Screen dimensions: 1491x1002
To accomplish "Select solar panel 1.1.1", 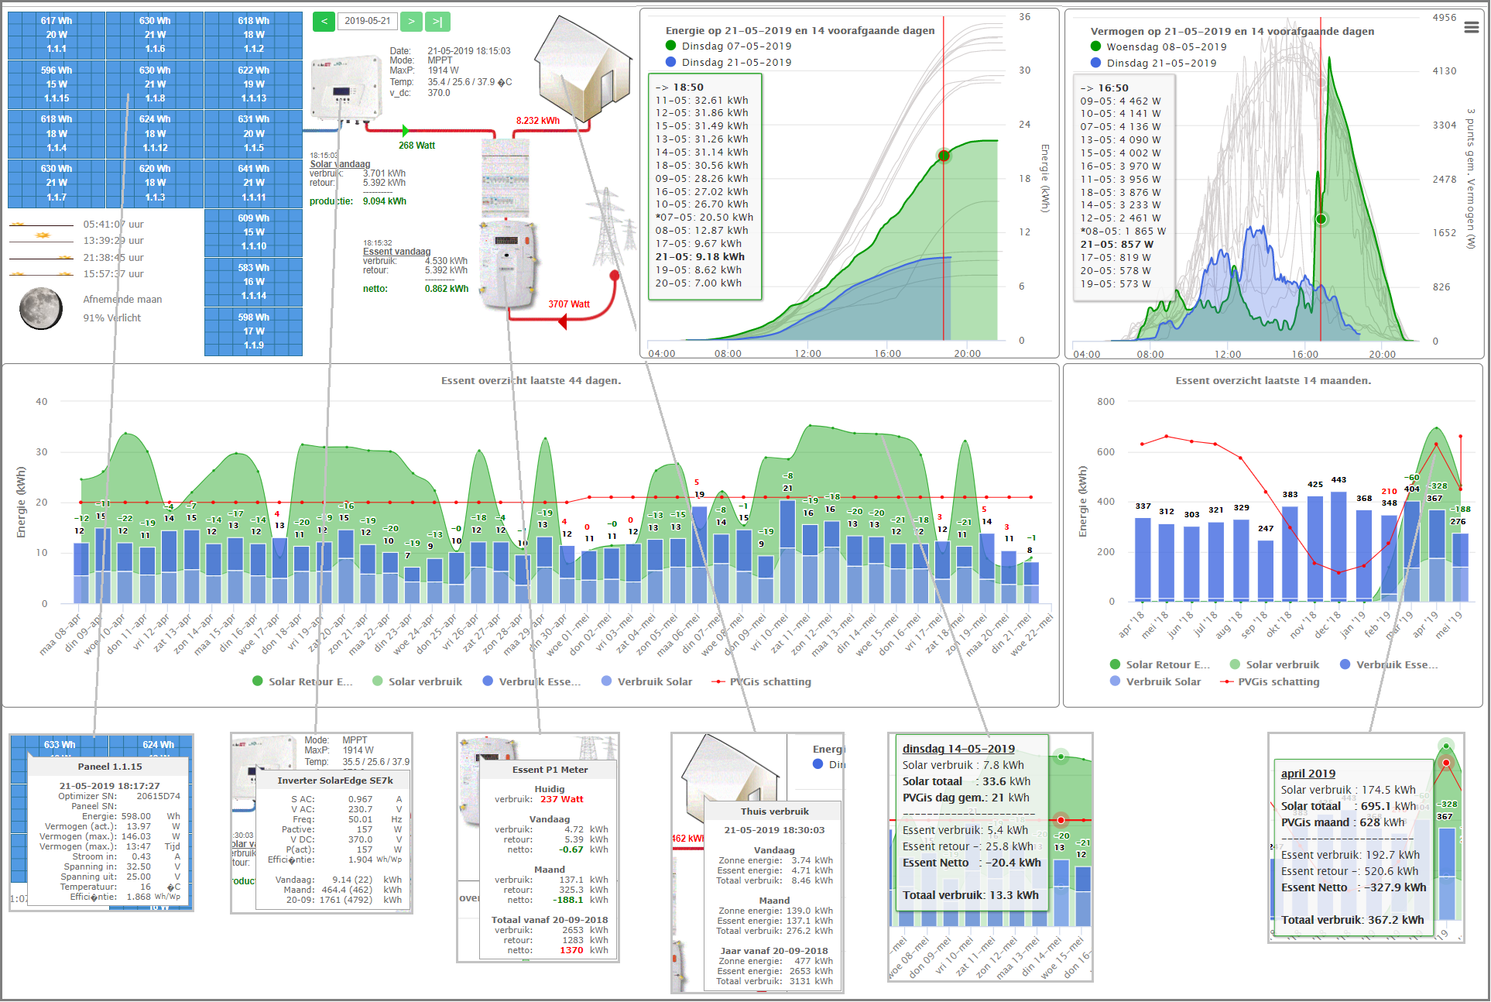I will click(57, 35).
